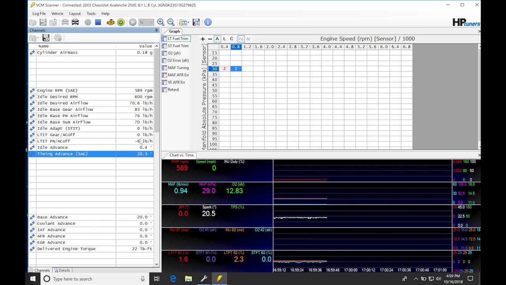Click the green power button icon

[122, 22]
